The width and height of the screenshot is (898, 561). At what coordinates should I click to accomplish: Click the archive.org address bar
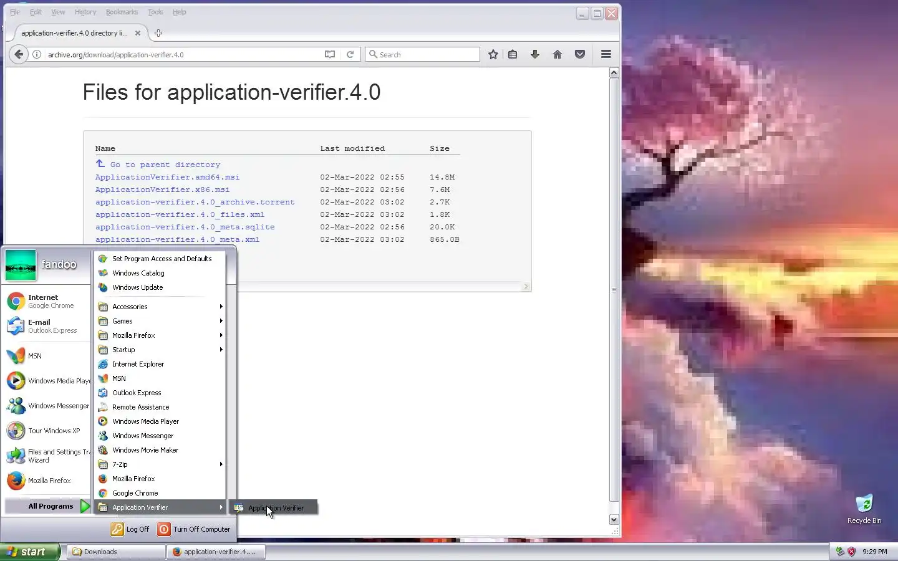[x=184, y=54]
